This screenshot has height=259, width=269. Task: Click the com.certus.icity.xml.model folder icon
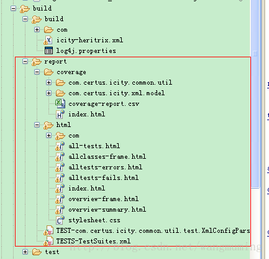(x=60, y=93)
